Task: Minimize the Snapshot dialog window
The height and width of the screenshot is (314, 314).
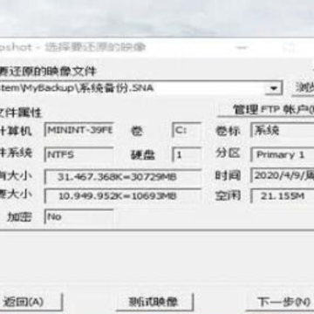Action: (242, 48)
